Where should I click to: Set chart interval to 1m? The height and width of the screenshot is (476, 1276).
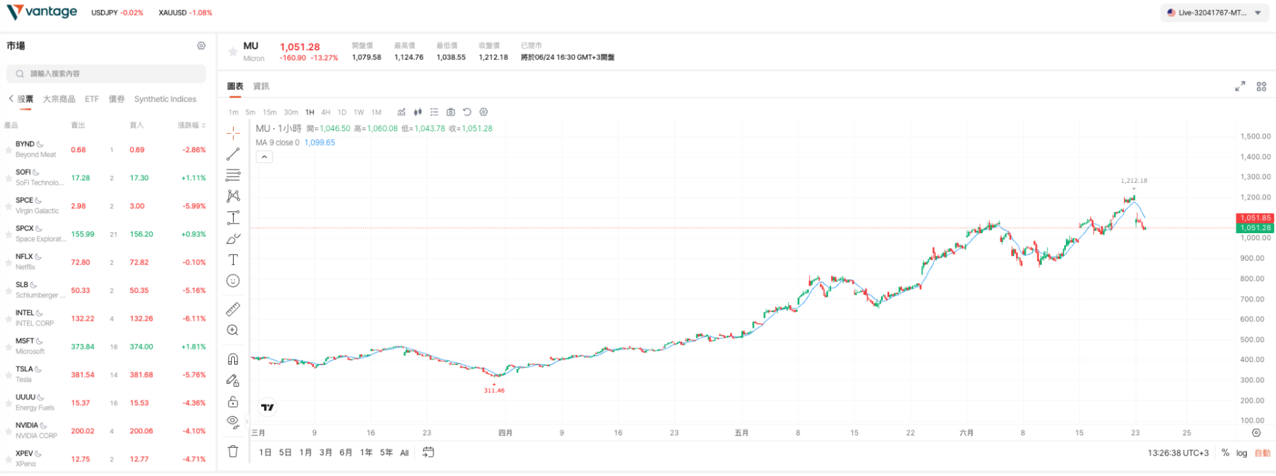coord(234,112)
